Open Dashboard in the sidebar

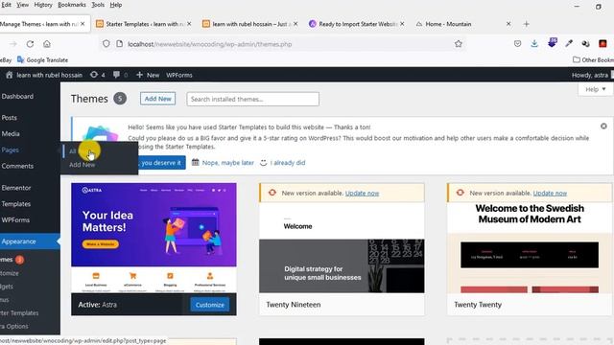(17, 96)
